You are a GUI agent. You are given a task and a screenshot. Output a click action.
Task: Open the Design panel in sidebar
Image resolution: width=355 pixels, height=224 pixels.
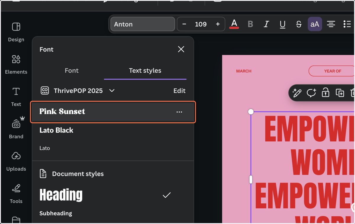pyautogui.click(x=16, y=32)
